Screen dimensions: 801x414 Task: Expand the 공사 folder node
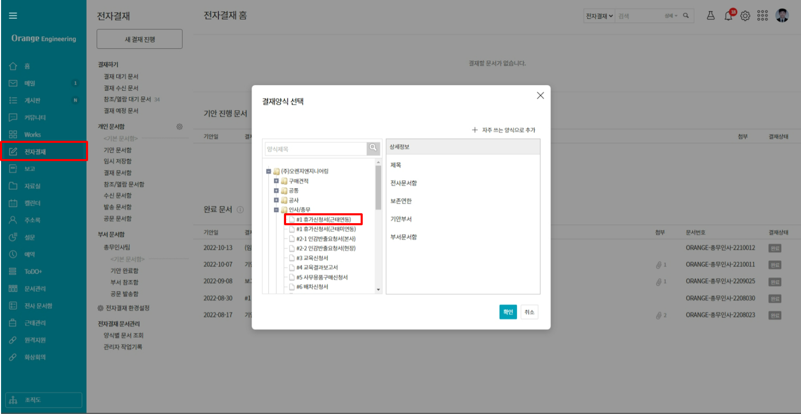pyautogui.click(x=276, y=200)
